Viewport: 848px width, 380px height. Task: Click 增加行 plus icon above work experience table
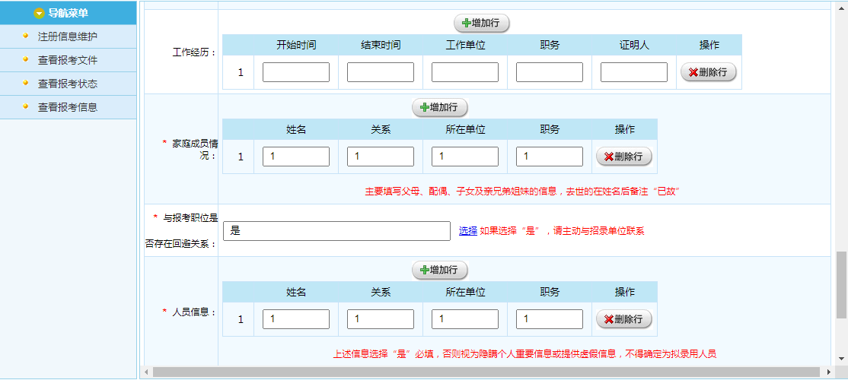[467, 23]
